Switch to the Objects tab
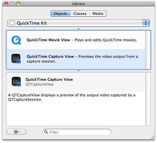This screenshot has height=143, width=157. pyautogui.click(x=60, y=14)
